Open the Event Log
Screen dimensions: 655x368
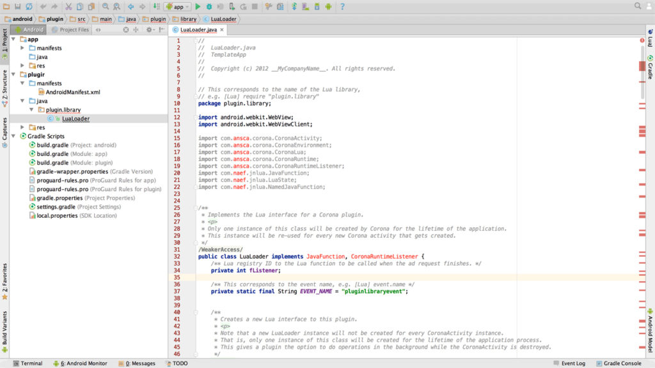pos(569,363)
